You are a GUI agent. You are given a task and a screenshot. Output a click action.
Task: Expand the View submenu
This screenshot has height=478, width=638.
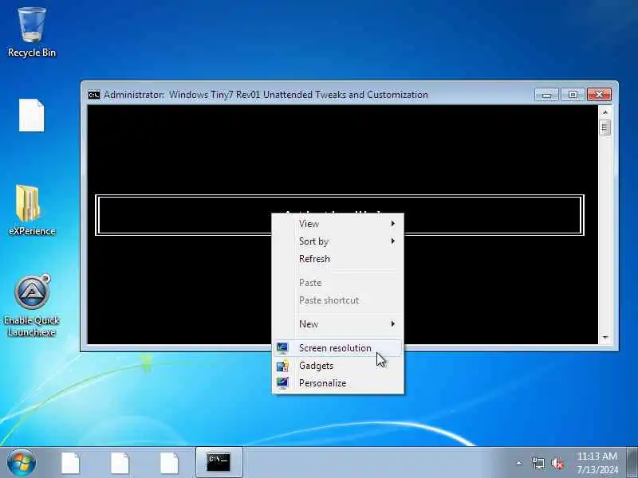337,224
